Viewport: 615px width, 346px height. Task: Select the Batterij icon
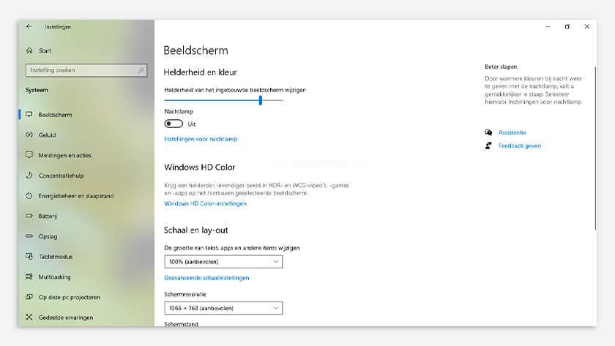[x=29, y=217]
